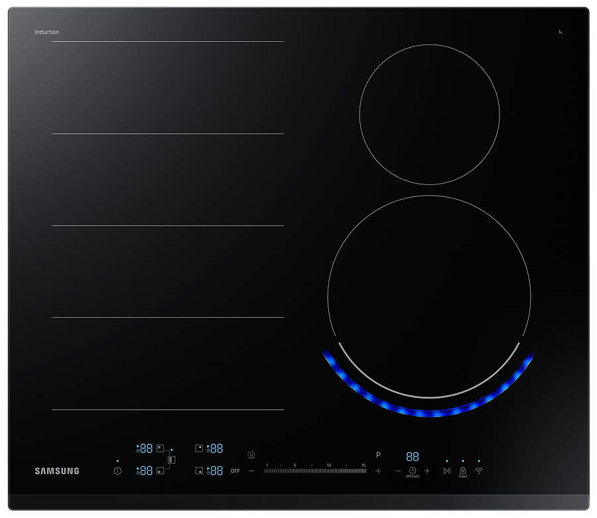The image size is (597, 518).
Task: Tap the small round cooking zone
Action: pyautogui.click(x=429, y=114)
